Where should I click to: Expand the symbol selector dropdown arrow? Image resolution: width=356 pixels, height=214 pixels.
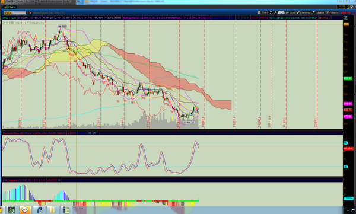[27, 12]
